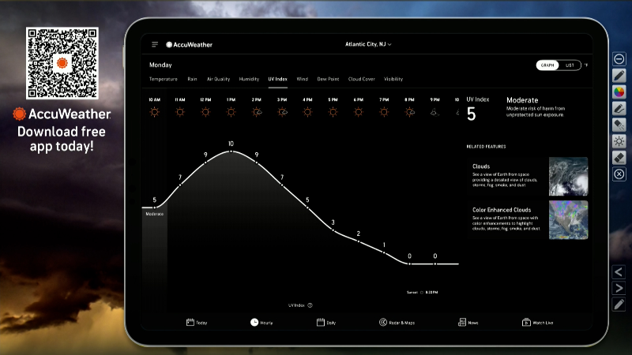Select the 6 PM sunny icon
This screenshot has width=632, height=355.
[359, 112]
